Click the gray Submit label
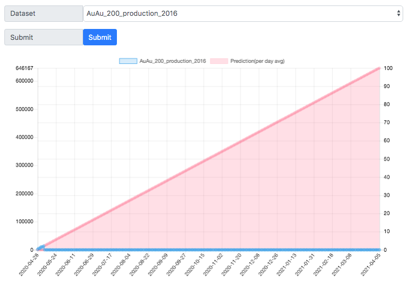This screenshot has height=284, width=407. coord(44,37)
